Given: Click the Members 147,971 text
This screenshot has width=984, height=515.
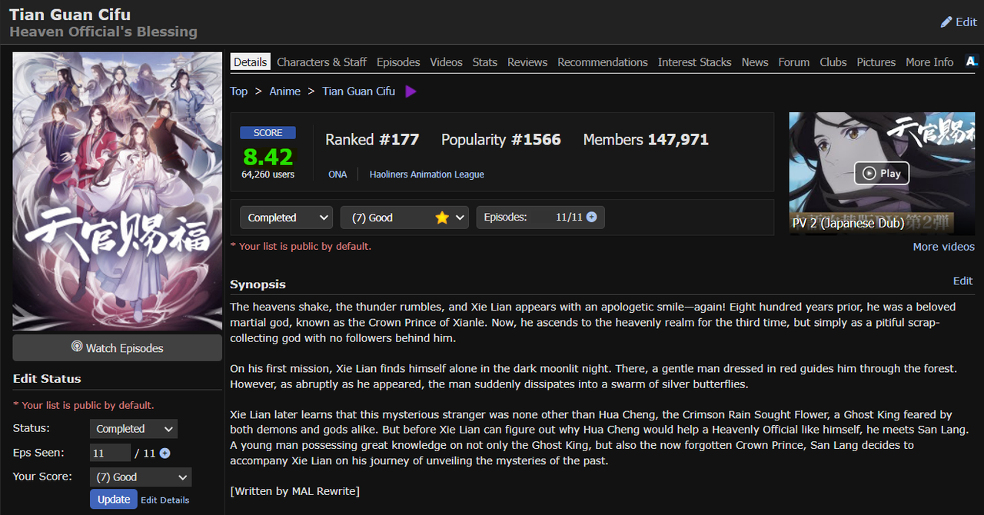Looking at the screenshot, I should pyautogui.click(x=646, y=140).
